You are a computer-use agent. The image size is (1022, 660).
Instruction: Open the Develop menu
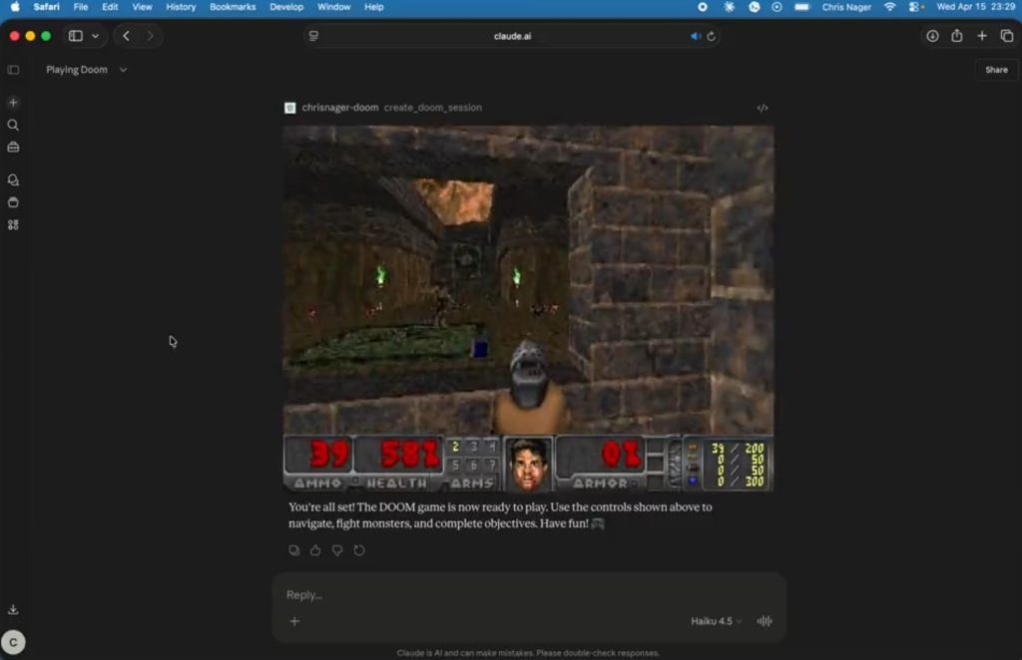tap(286, 7)
